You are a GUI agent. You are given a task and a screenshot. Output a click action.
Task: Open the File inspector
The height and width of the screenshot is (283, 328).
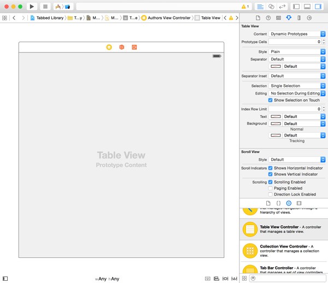pos(258,18)
